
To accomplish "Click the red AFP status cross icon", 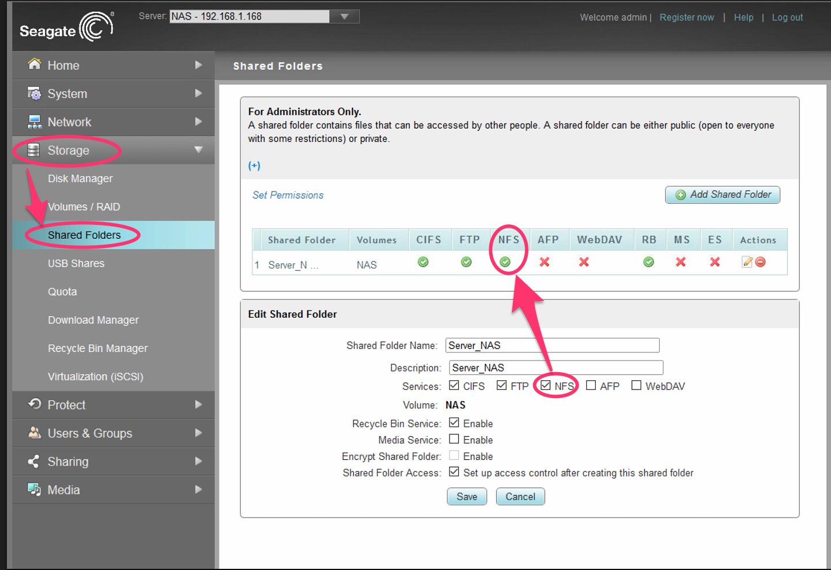I will [544, 262].
